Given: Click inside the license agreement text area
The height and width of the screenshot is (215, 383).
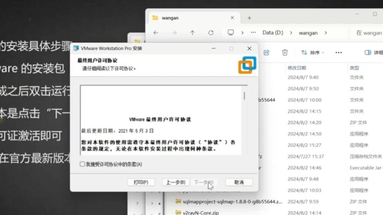Looking at the screenshot, I should (x=161, y=121).
